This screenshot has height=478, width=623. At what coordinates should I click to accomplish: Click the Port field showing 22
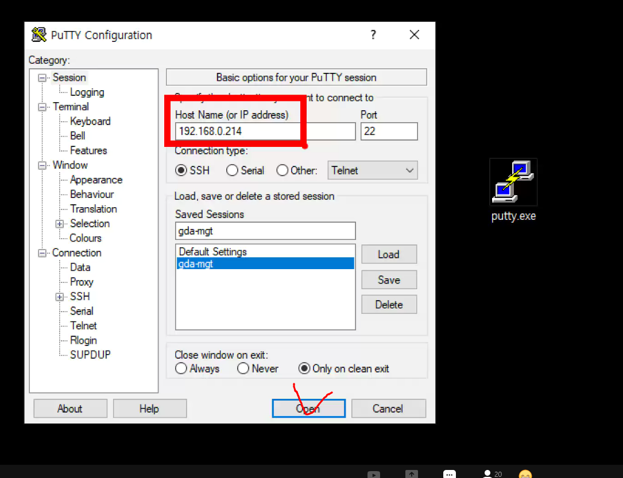(x=389, y=131)
